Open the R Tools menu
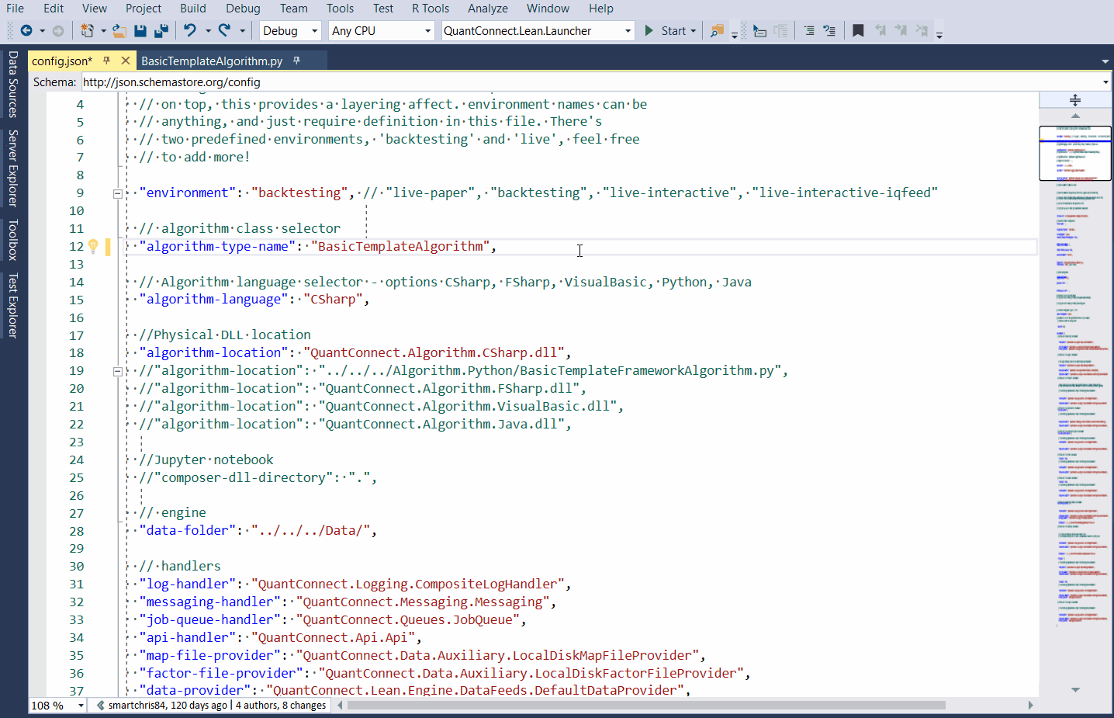Viewport: 1114px width, 718px height. coord(431,9)
